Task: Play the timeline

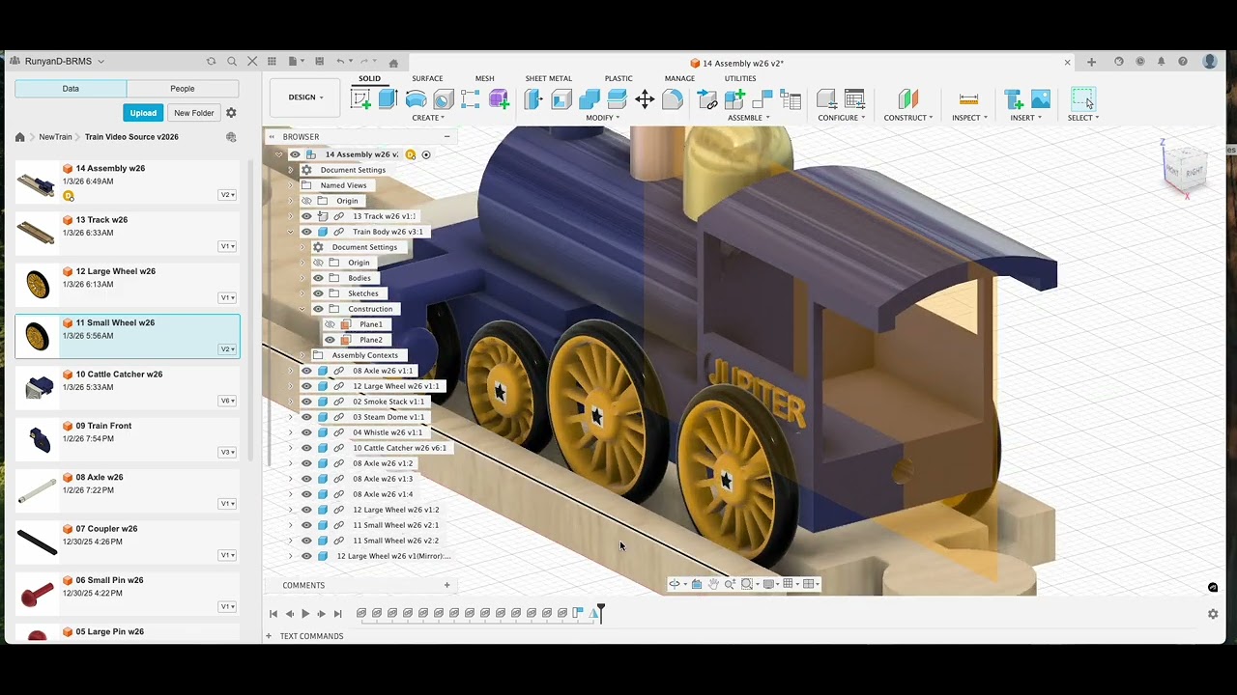Action: point(305,614)
